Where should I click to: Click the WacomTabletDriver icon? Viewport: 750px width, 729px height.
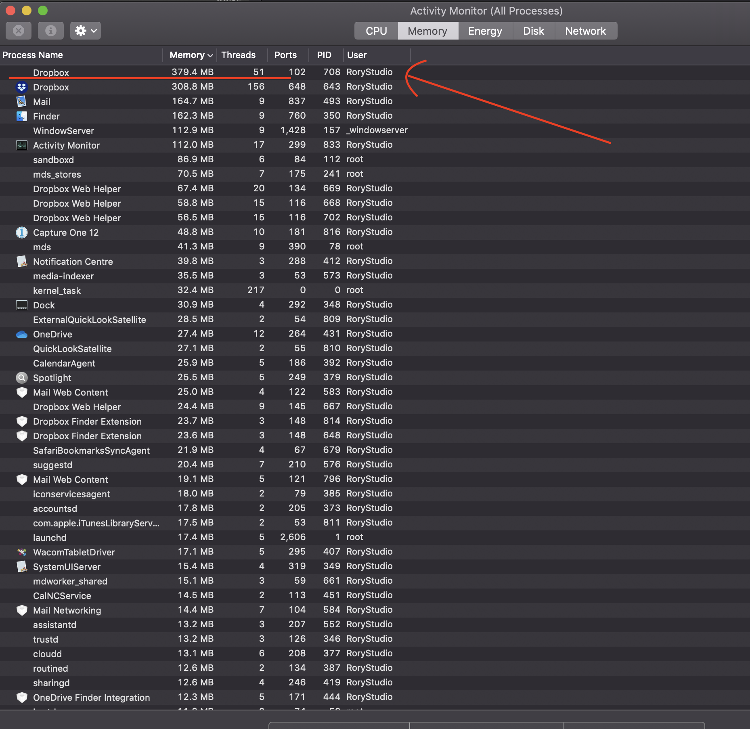pos(21,552)
